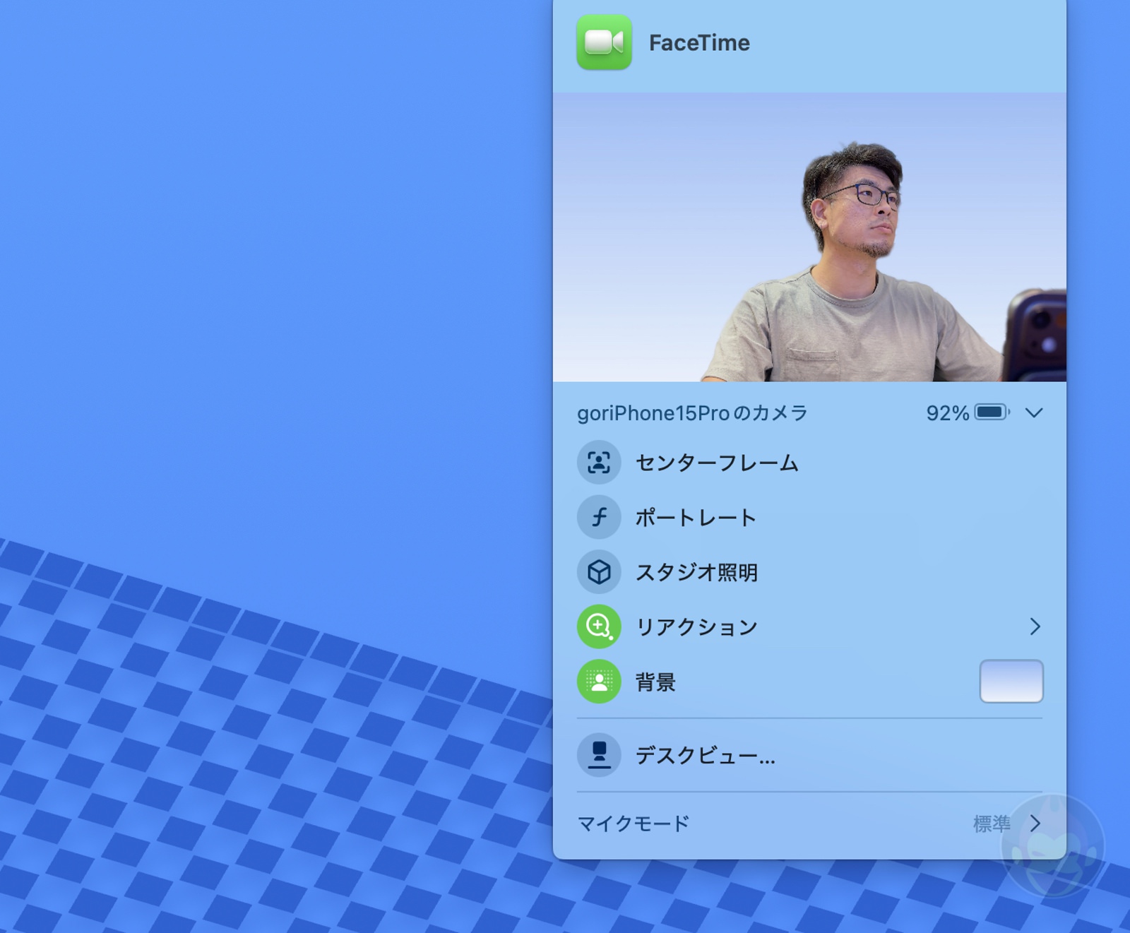Select the センターフレーム label
Image resolution: width=1130 pixels, height=933 pixels.
click(x=717, y=463)
